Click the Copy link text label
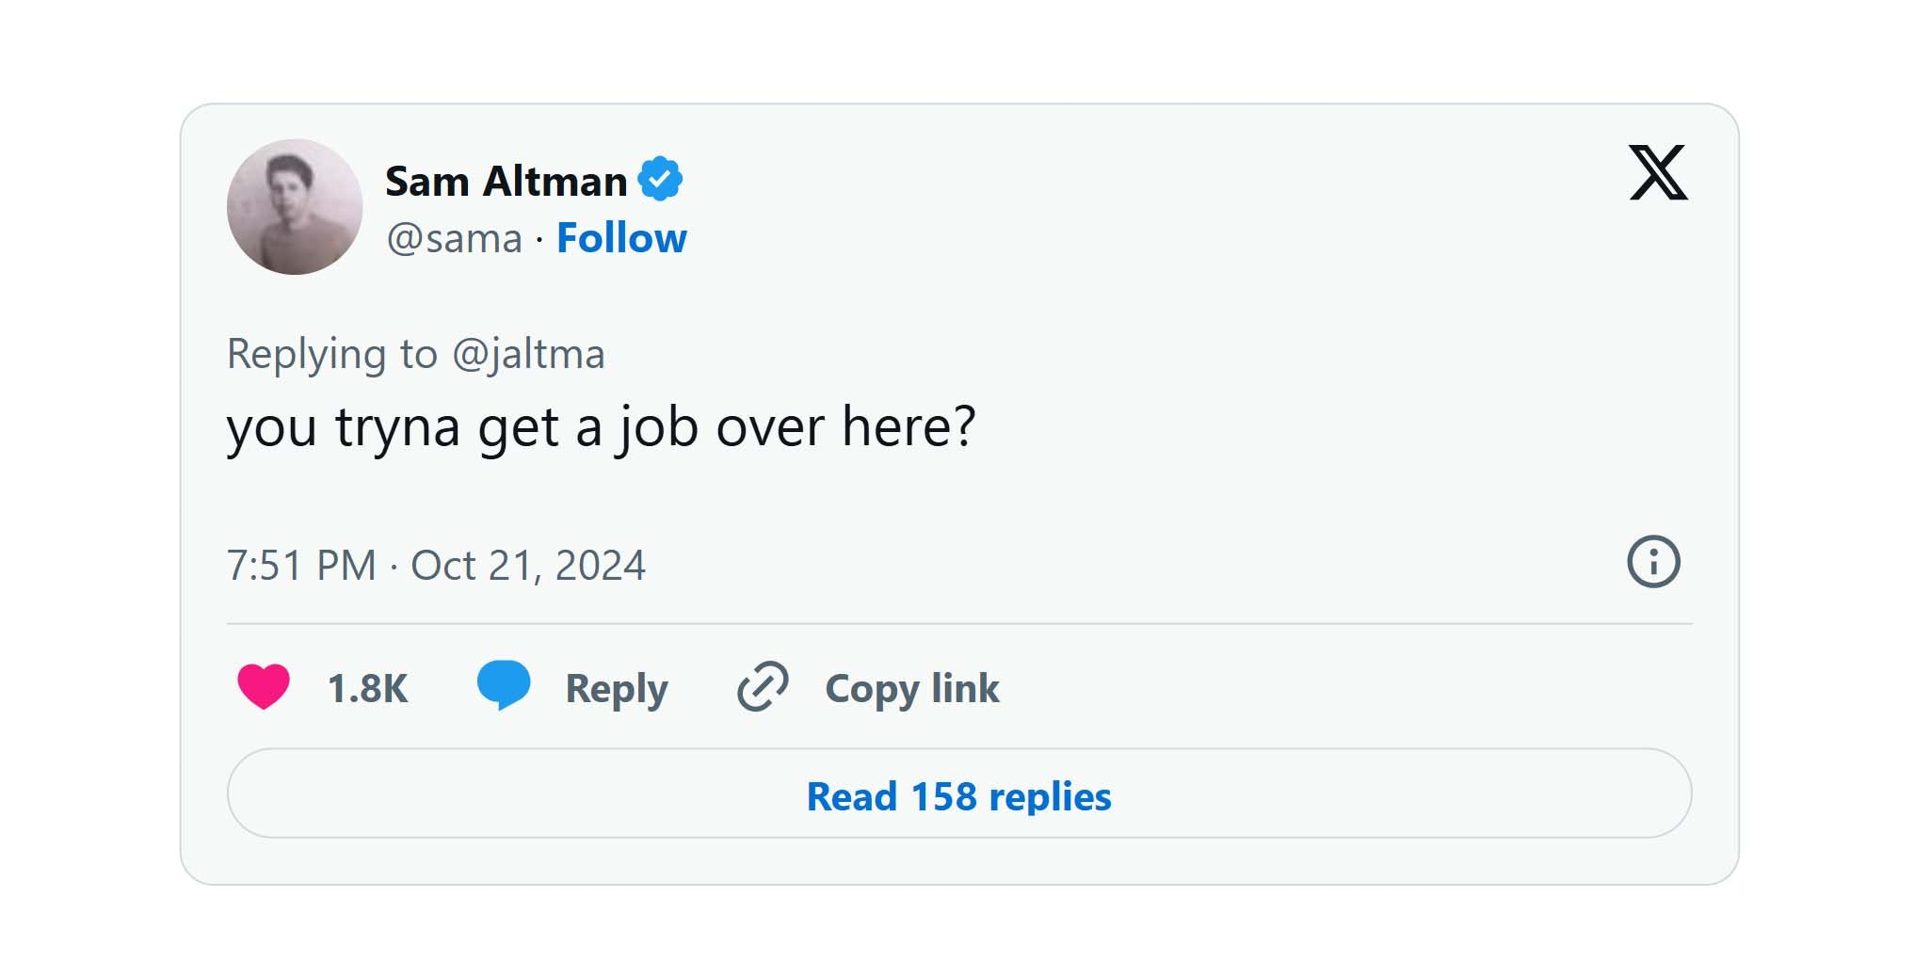This screenshot has height=961, width=1914. 909,688
